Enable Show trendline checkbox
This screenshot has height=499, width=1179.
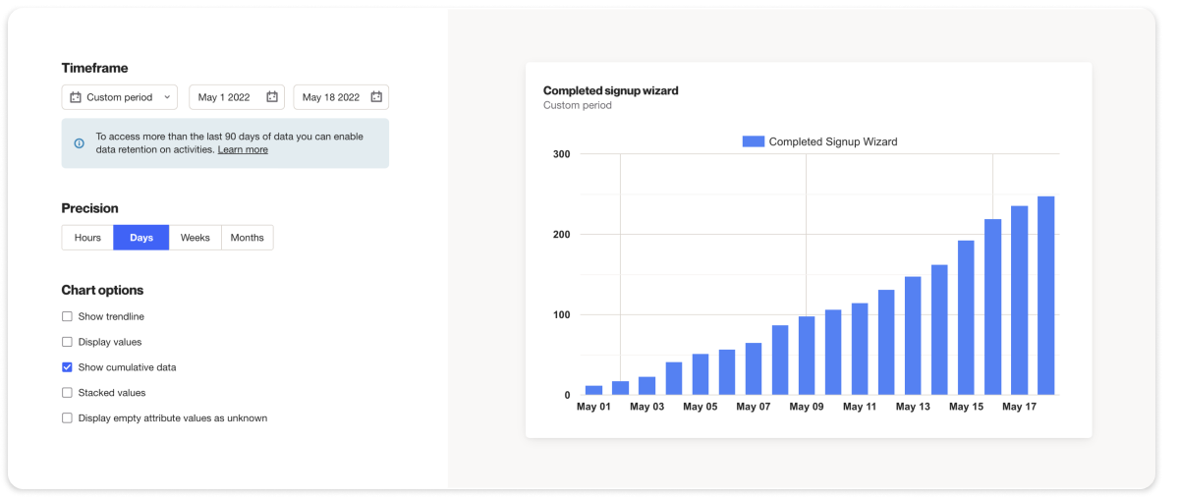click(x=67, y=316)
